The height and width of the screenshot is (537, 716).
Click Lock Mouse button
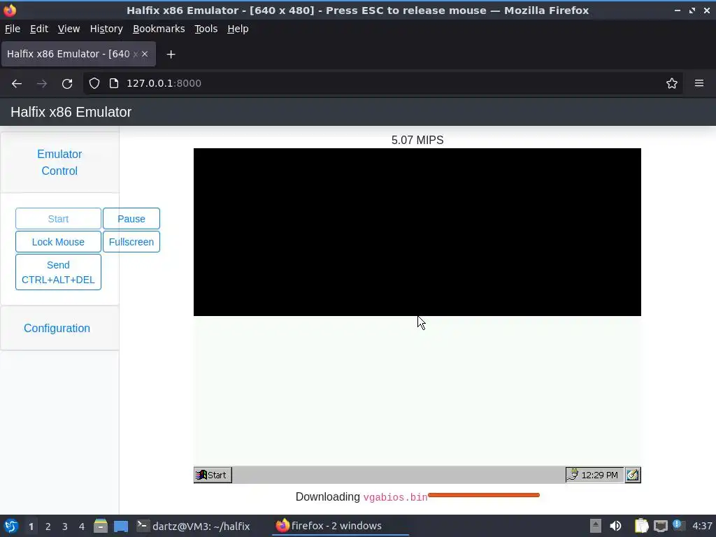pos(58,242)
